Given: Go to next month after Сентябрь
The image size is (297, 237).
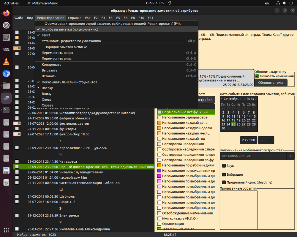Looking at the screenshot, I should click(x=241, y=99).
